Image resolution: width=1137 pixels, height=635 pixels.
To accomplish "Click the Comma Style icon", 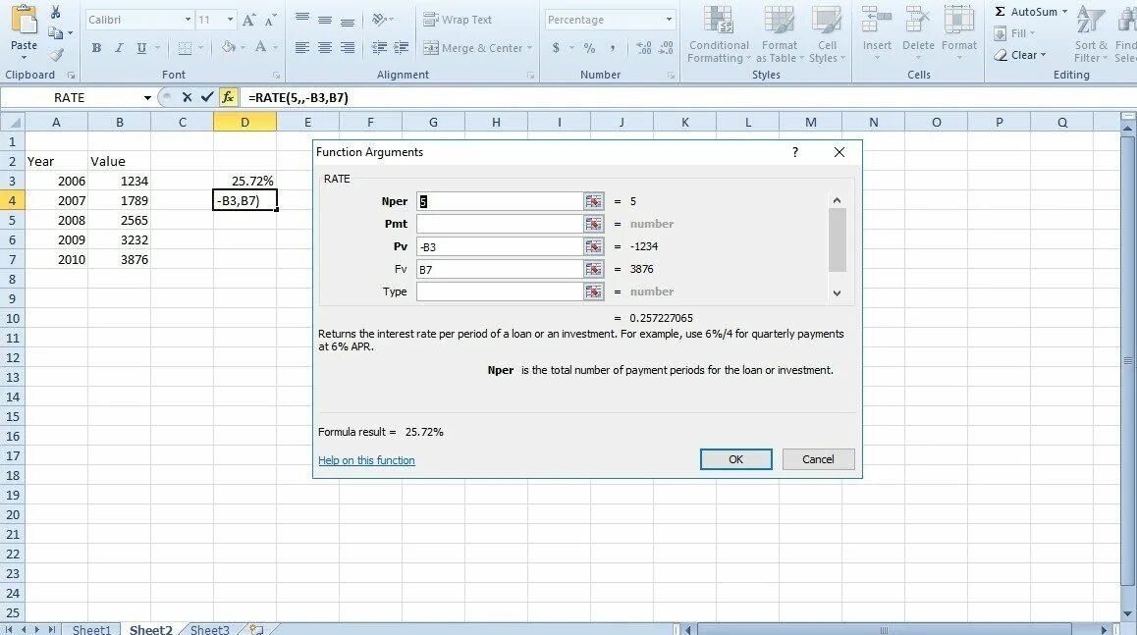I will 612,48.
